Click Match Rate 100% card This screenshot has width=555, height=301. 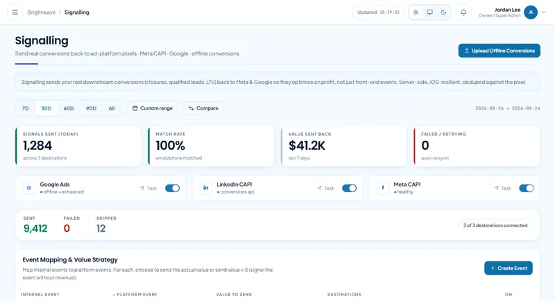[212, 146]
